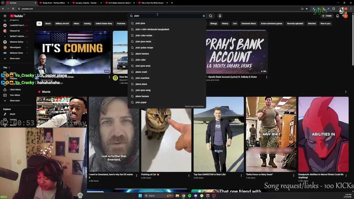Switch to the B-21 Raider browser tab
Screen dimensions: 354x199
(120, 3)
